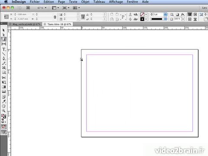This screenshot has width=208, height=156.
Task: Close the Mag_vertical.indd tab
Action: [10, 24]
